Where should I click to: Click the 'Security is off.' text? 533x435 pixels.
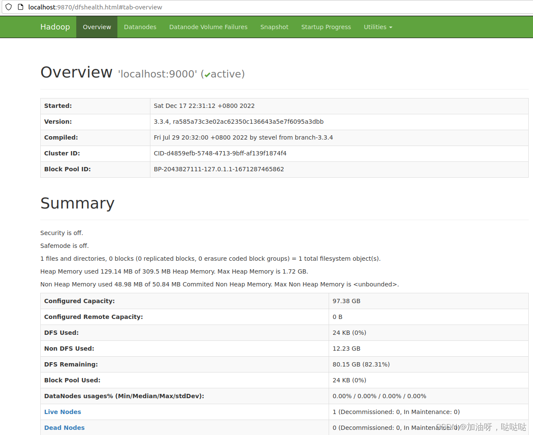[62, 233]
